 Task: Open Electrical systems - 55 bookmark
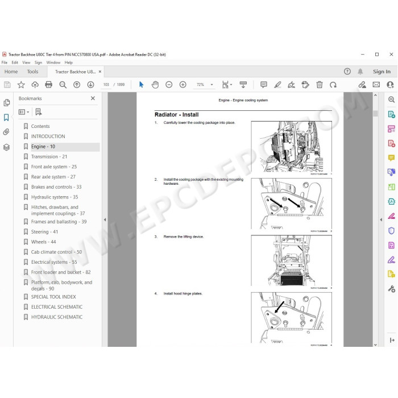(x=54, y=262)
